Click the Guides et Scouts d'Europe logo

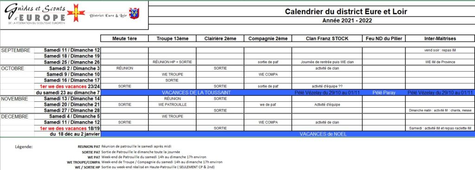[35, 14]
